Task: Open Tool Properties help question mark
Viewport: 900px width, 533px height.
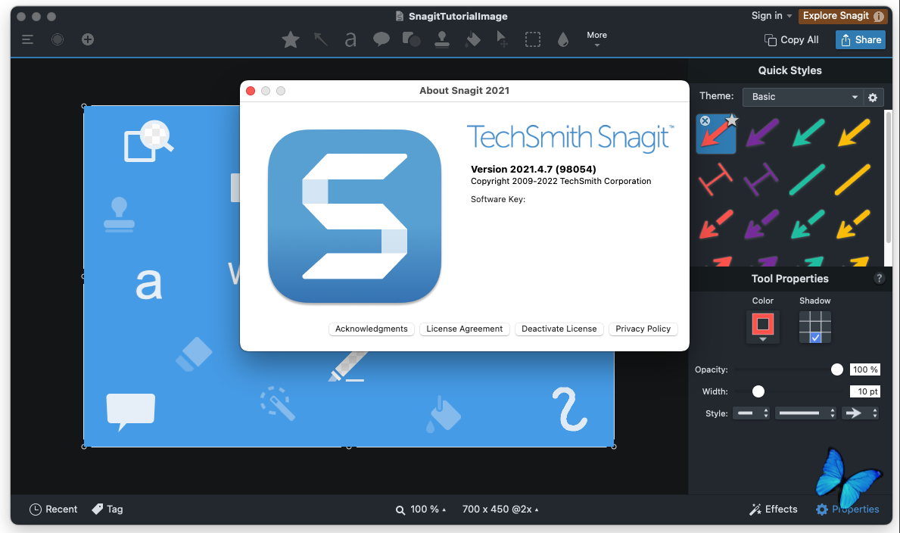Action: pyautogui.click(x=879, y=279)
